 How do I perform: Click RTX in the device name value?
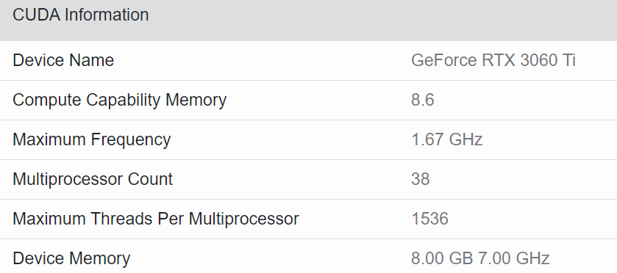pos(499,60)
